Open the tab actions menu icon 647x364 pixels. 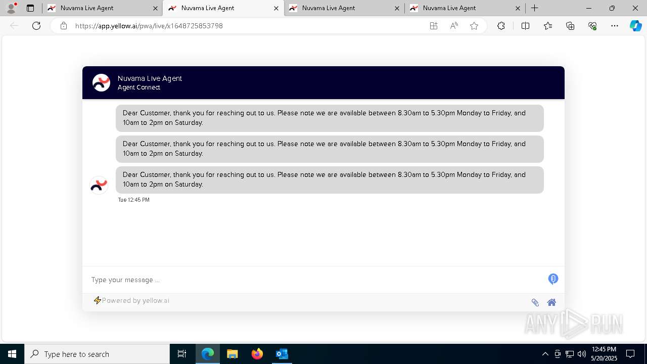click(30, 8)
